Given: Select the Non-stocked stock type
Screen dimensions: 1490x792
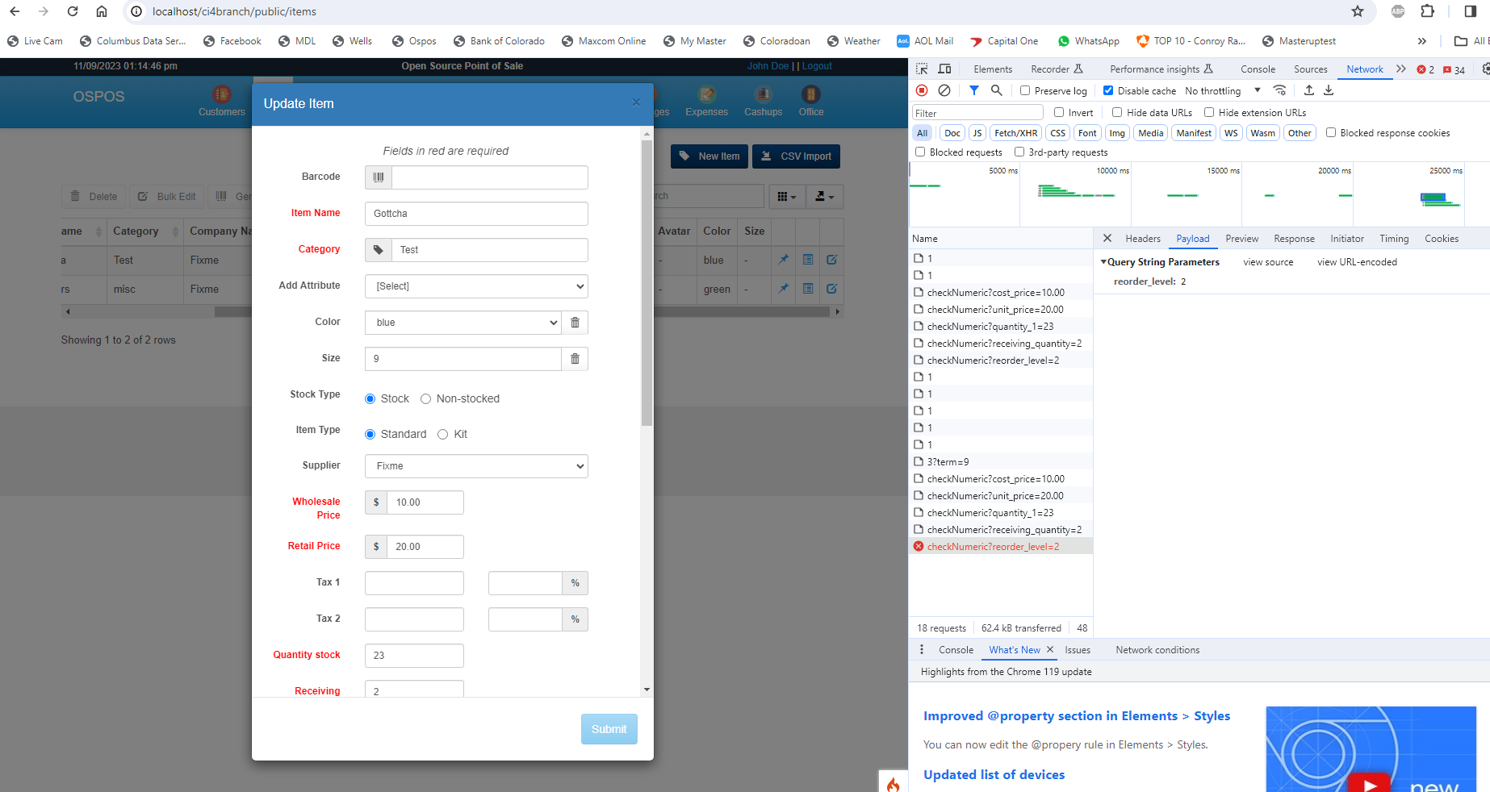Looking at the screenshot, I should click(425, 398).
